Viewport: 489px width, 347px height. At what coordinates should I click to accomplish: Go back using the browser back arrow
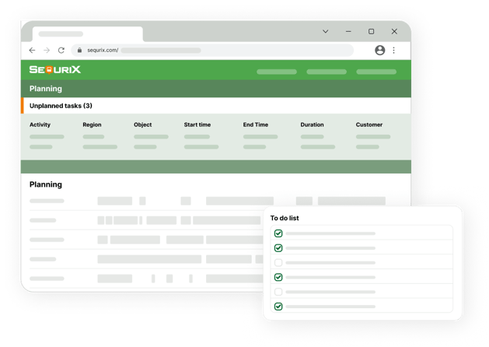[x=32, y=51]
